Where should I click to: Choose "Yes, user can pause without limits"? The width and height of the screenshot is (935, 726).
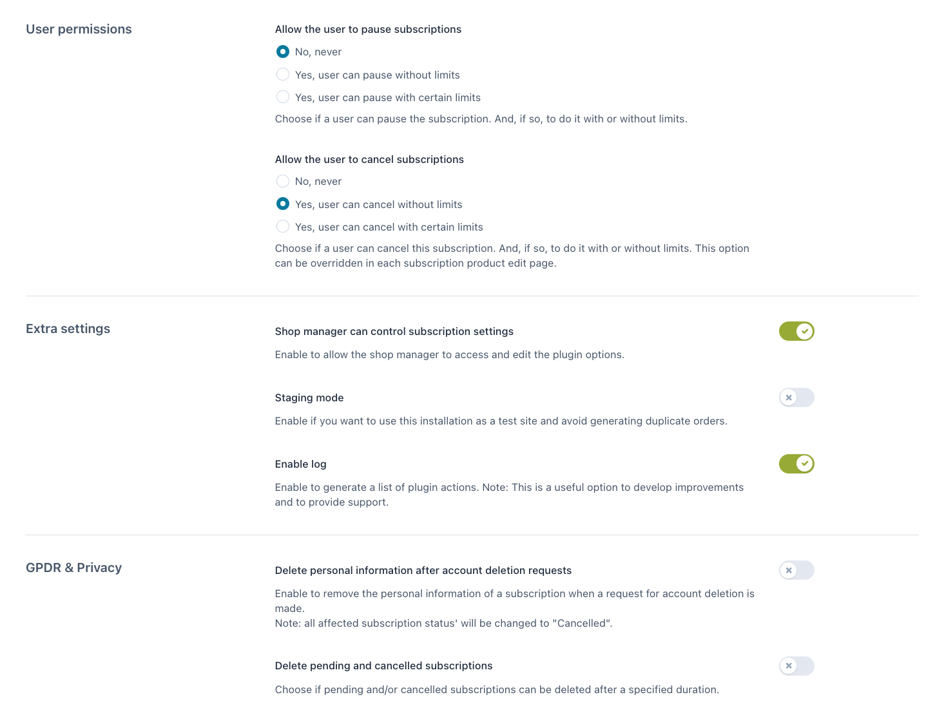coord(283,75)
